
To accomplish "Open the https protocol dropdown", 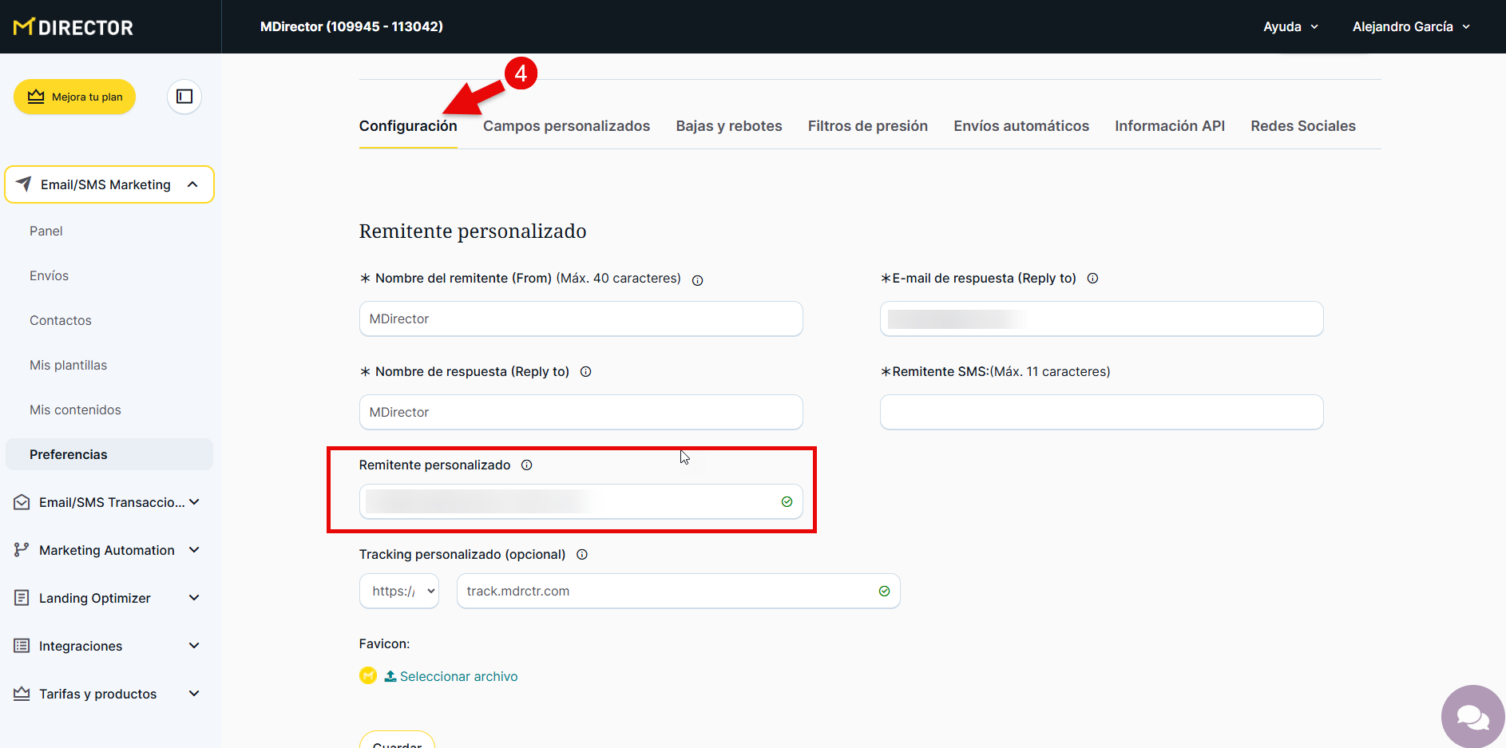I will [x=399, y=592].
